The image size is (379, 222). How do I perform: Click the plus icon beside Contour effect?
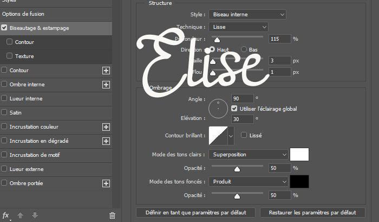pyautogui.click(x=106, y=71)
